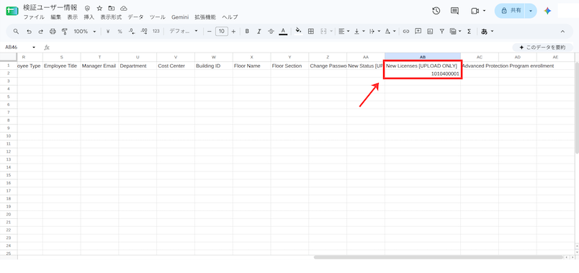The width and height of the screenshot is (579, 273).
Task: Toggle bold formatting
Action: click(247, 32)
